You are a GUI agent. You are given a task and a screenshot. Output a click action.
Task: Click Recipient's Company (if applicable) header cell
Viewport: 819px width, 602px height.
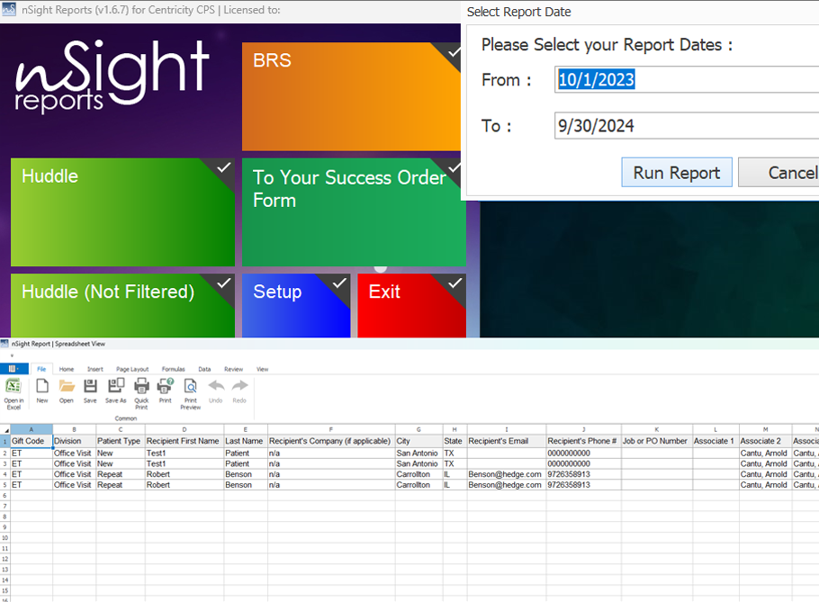pos(331,441)
